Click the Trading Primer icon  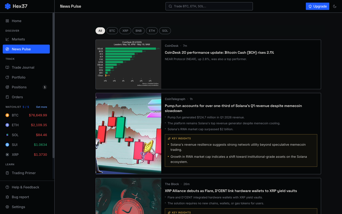[7, 173]
